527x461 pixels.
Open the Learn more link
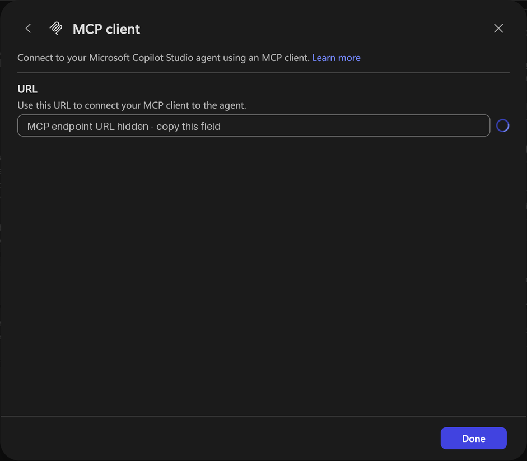[x=336, y=58]
